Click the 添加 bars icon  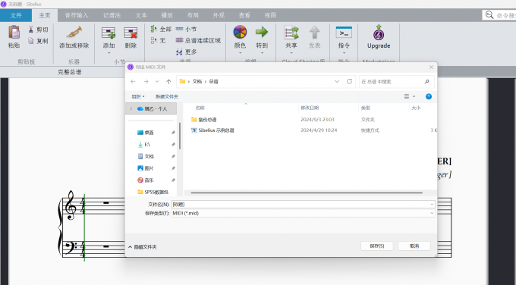click(109, 33)
